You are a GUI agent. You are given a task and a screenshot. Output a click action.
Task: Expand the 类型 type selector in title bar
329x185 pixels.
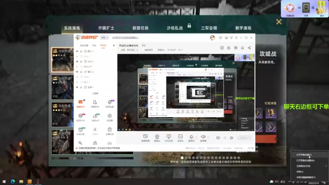point(104,37)
